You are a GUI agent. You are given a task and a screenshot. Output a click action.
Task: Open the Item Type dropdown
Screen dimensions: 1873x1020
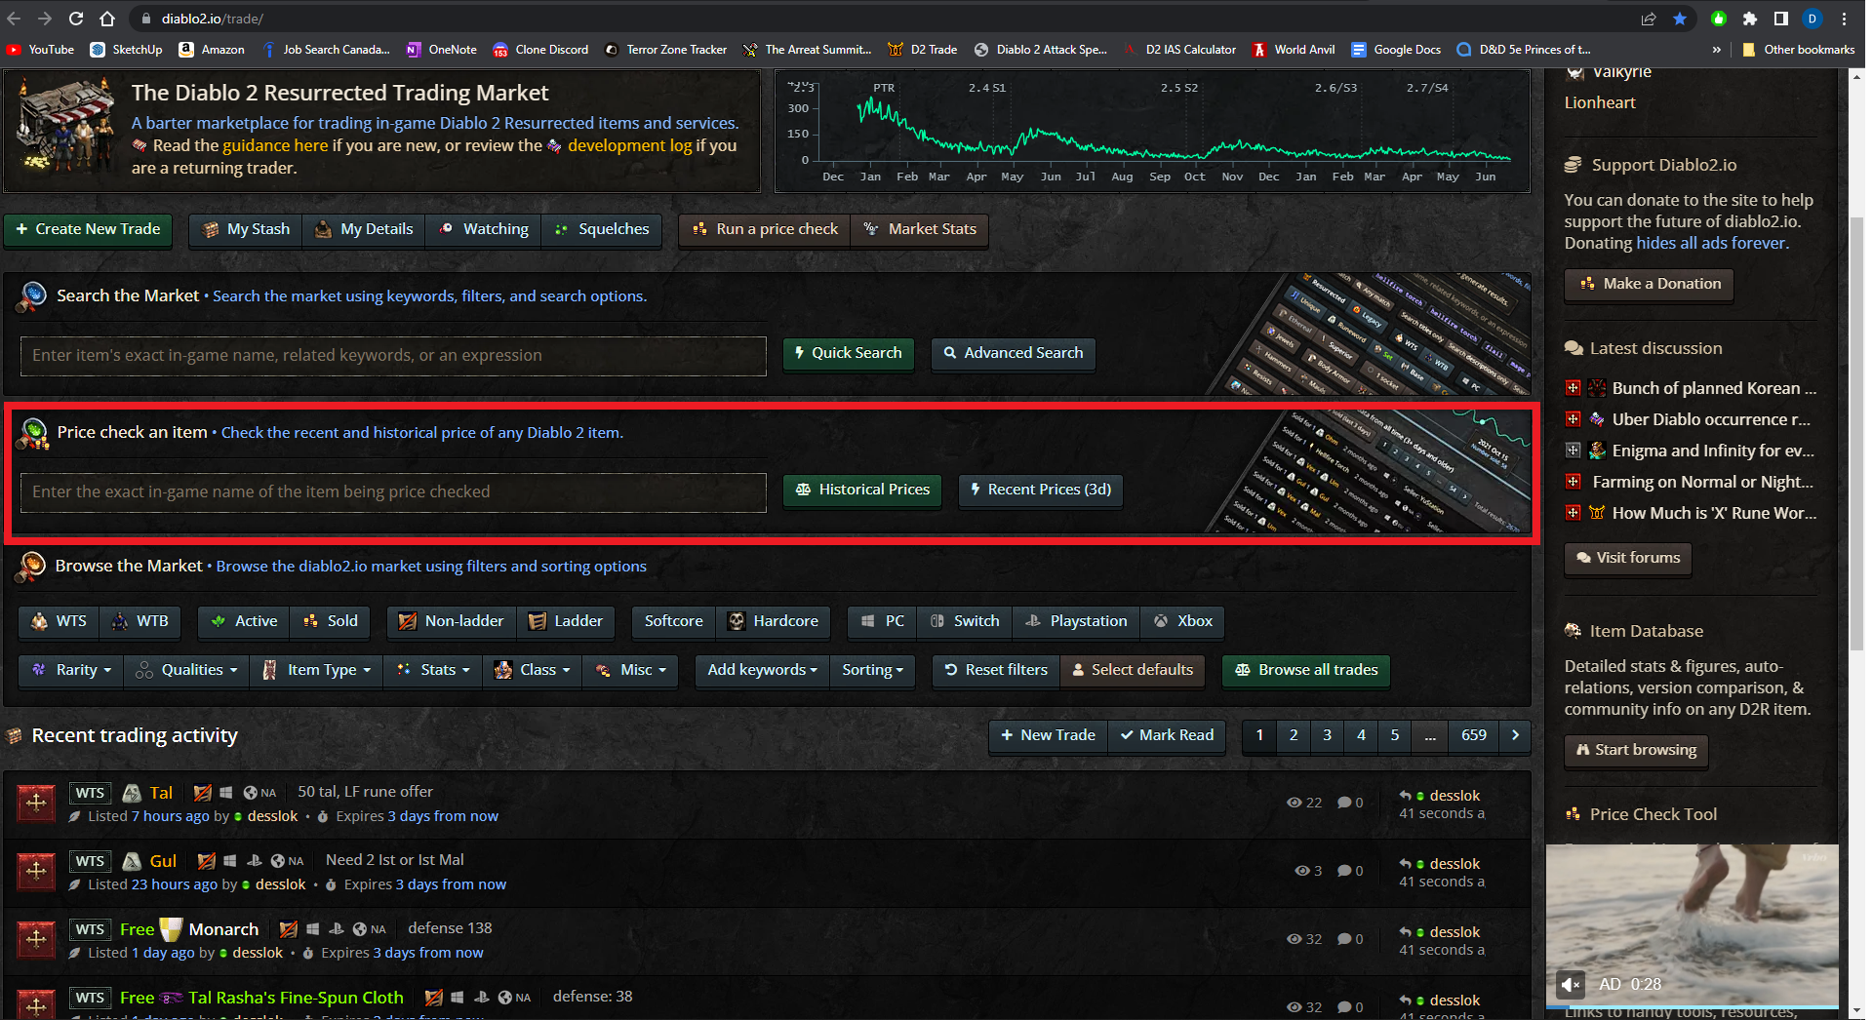coord(318,670)
